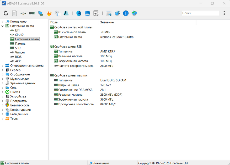
Task: Click into the Поиск search field
Action: [200, 13]
